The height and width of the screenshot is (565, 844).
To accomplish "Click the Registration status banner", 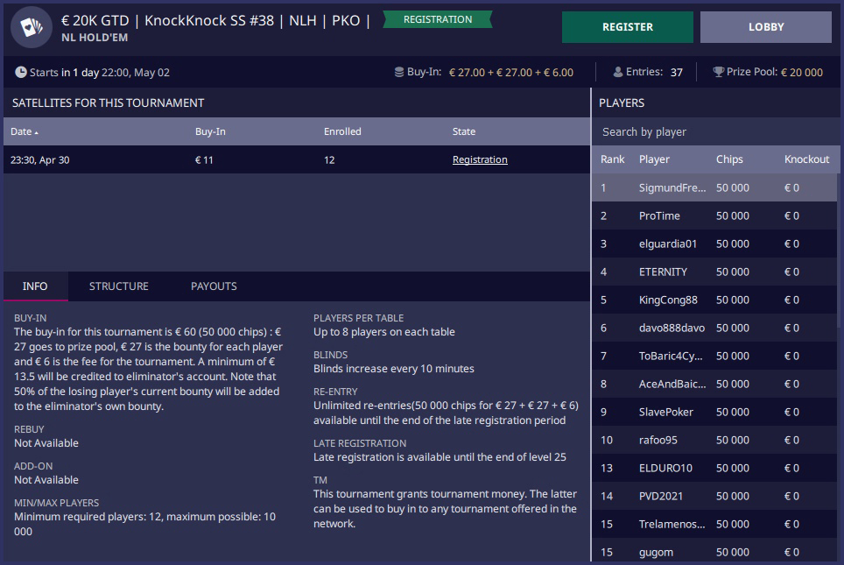I will pyautogui.click(x=437, y=19).
